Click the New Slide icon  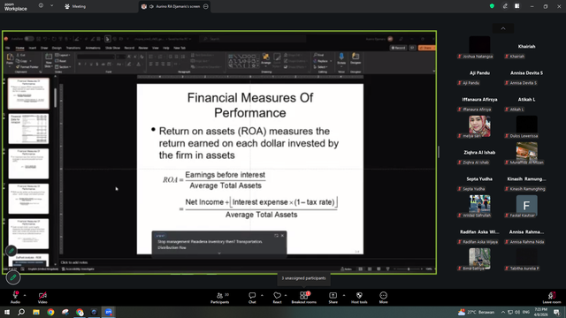click(x=49, y=57)
